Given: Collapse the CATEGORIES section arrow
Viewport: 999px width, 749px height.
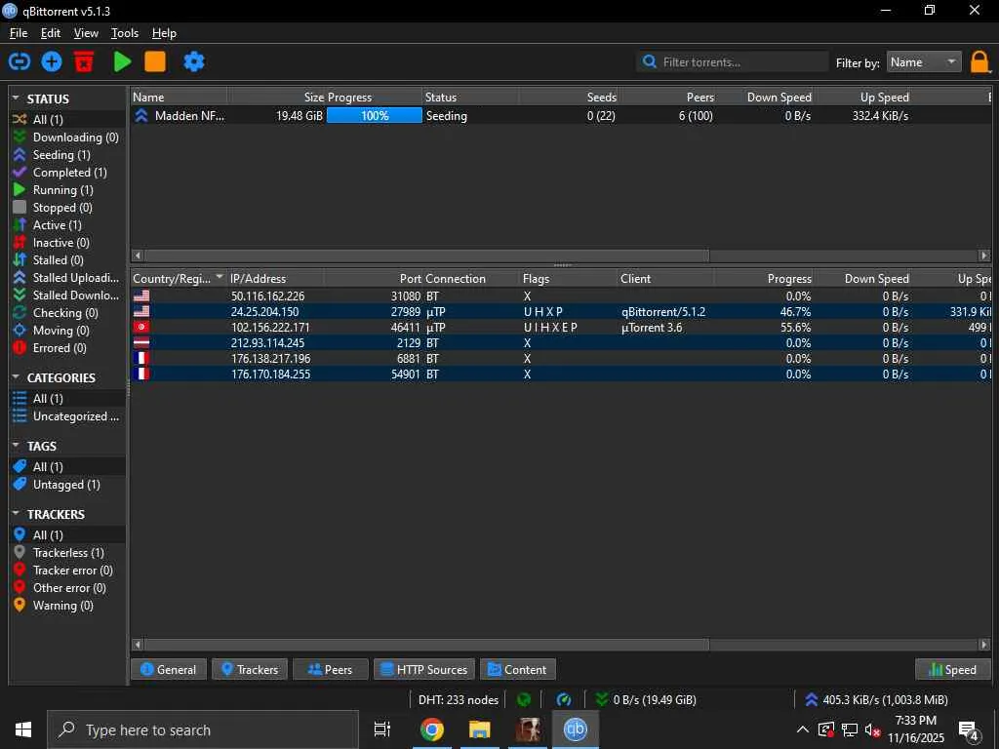Looking at the screenshot, I should [16, 377].
